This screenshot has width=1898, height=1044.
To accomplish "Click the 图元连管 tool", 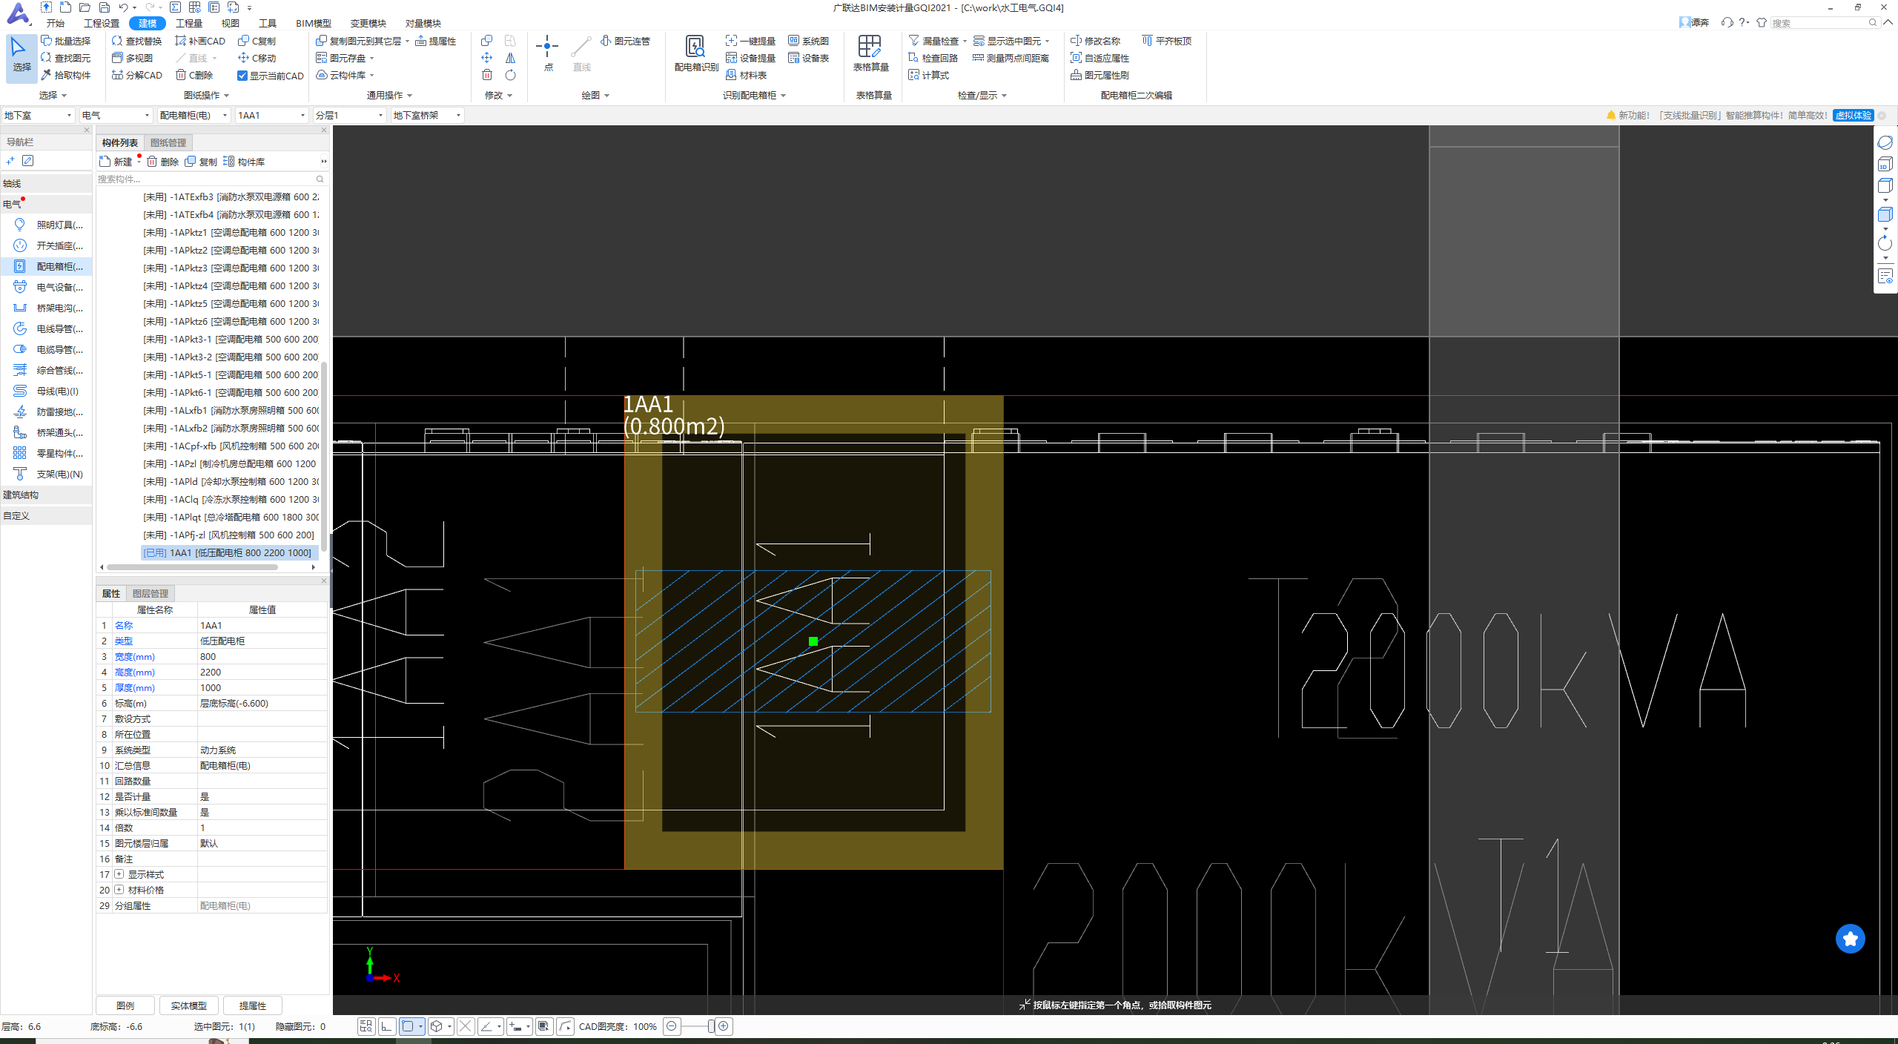I will pos(626,41).
